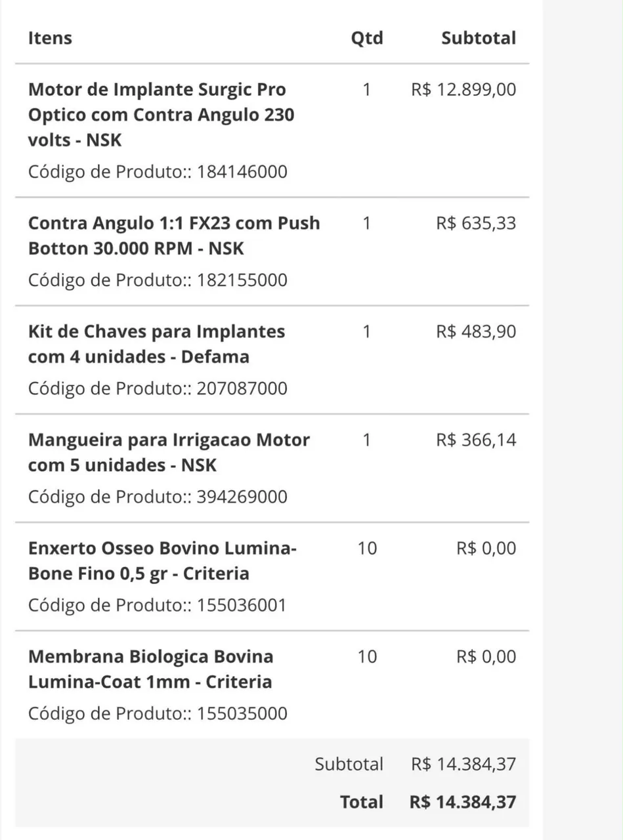Open Kit de Chaves para Implantes item
This screenshot has width=623, height=840.
pos(157,344)
